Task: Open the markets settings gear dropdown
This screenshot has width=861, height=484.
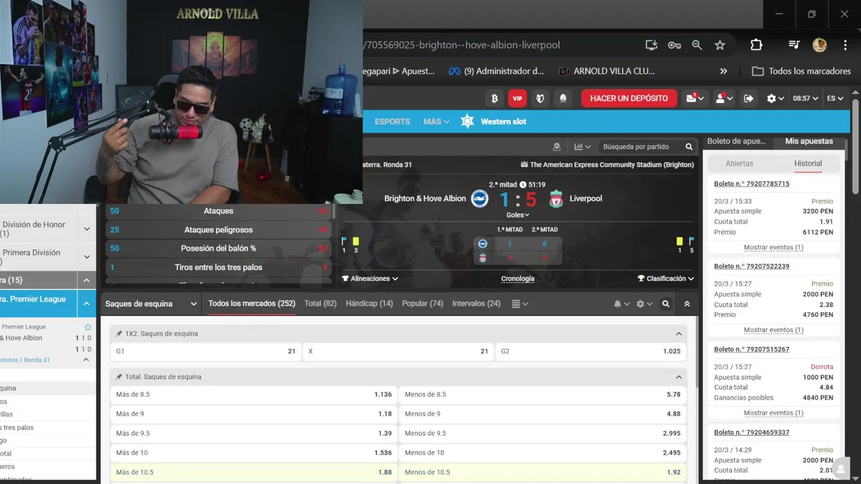Action: pyautogui.click(x=644, y=304)
